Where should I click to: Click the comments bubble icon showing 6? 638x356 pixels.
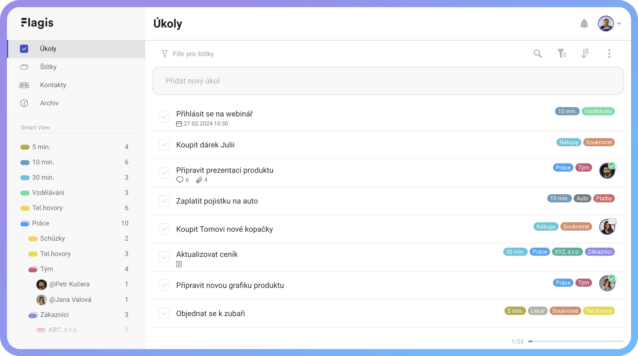[180, 180]
